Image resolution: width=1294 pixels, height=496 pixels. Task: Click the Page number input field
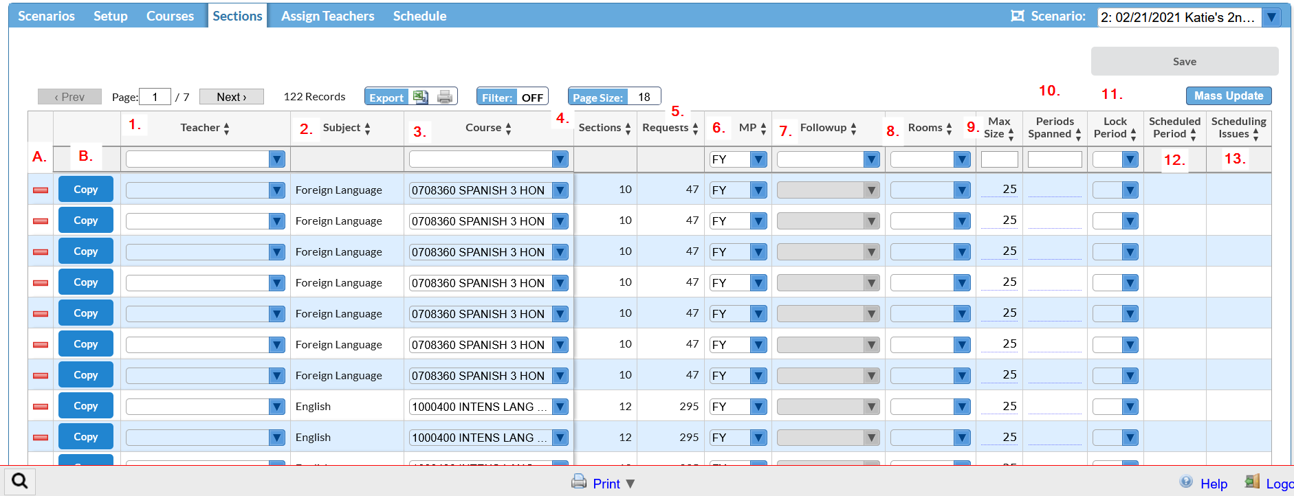click(x=155, y=97)
